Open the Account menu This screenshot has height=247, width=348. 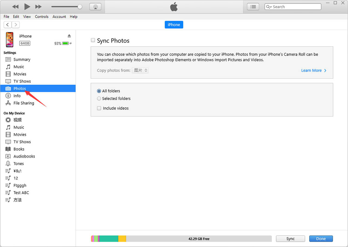[x=59, y=17]
